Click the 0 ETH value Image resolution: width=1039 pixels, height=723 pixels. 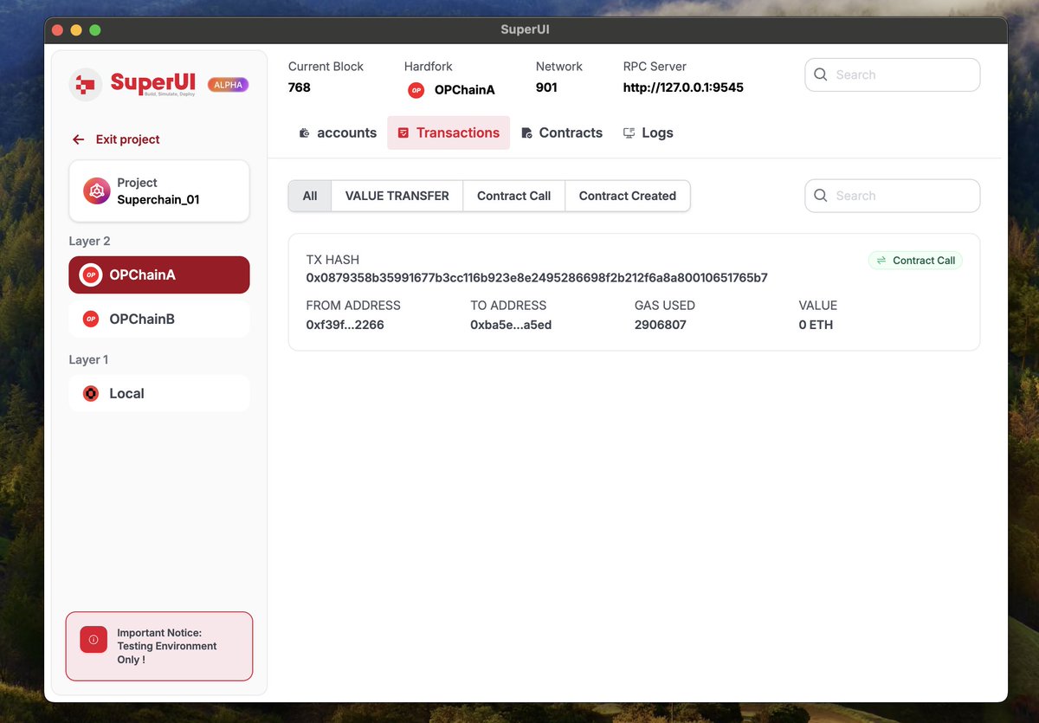click(816, 325)
